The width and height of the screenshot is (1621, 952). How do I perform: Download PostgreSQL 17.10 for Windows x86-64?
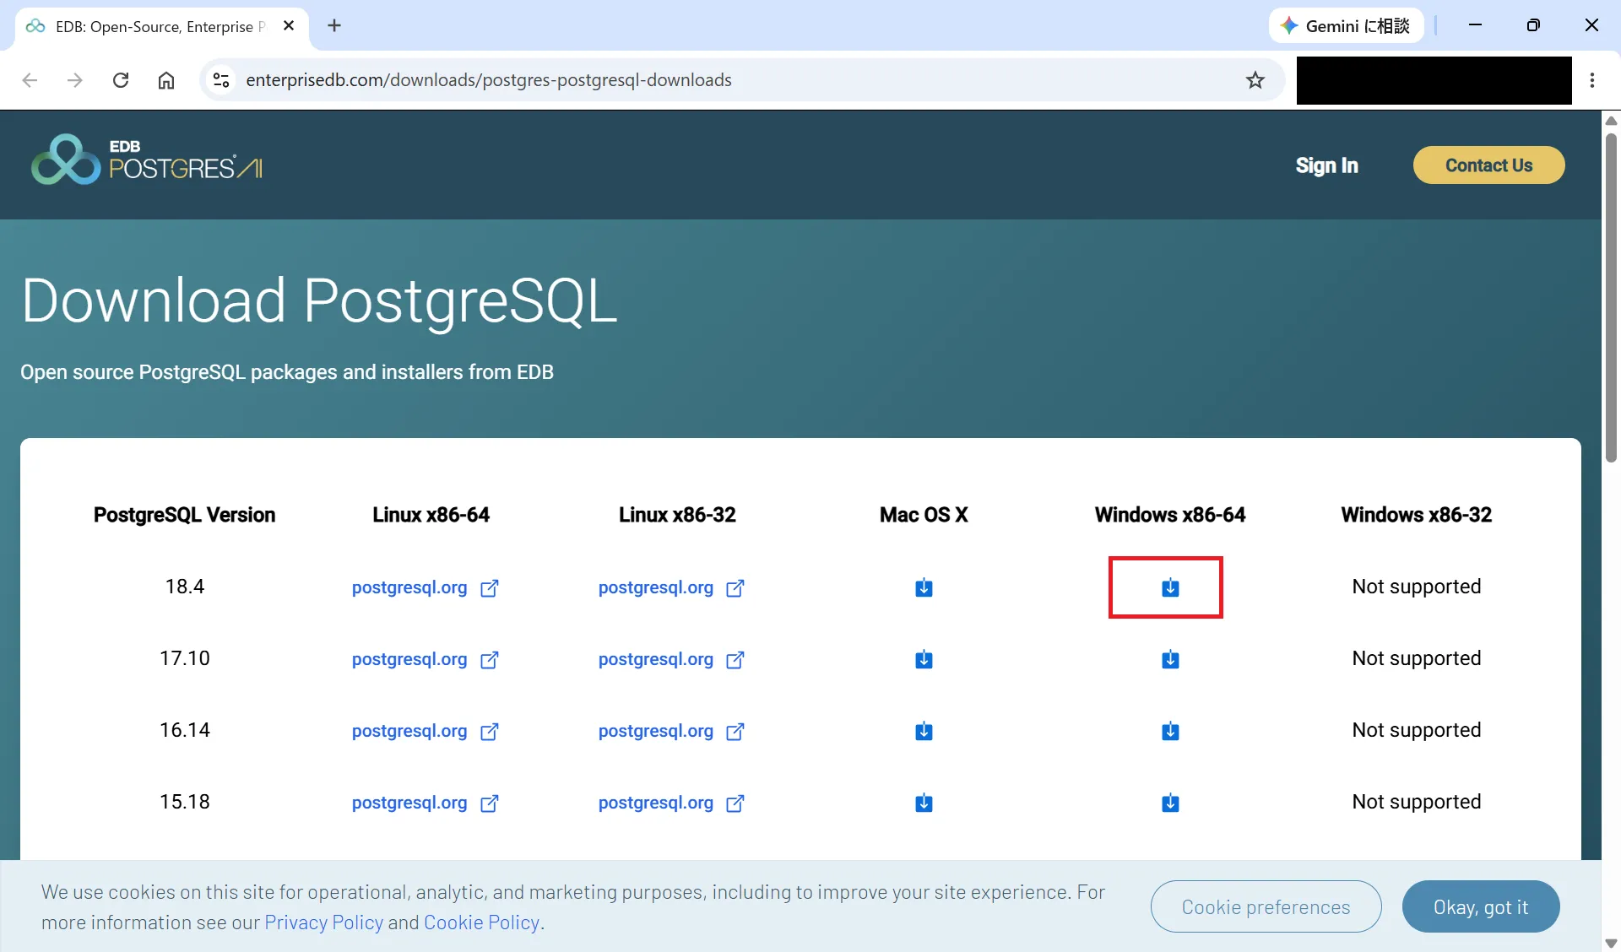coord(1170,659)
